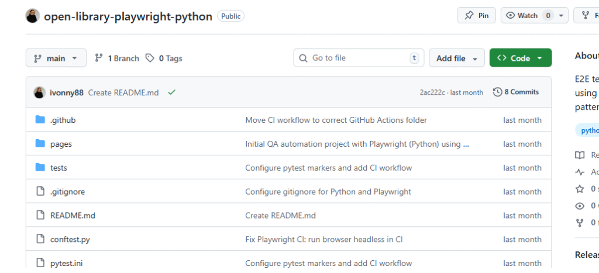The height and width of the screenshot is (273, 599).
Task: Focus the Go to file search field
Action: (359, 58)
